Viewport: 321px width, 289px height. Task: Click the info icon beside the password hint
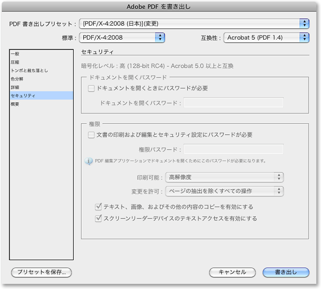(89, 161)
